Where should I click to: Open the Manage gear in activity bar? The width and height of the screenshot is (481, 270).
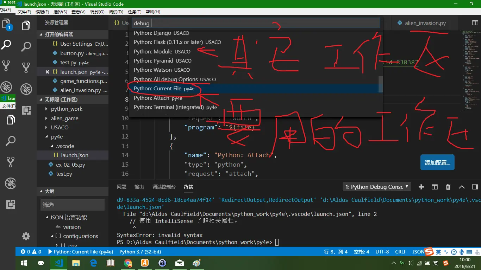coord(26,236)
